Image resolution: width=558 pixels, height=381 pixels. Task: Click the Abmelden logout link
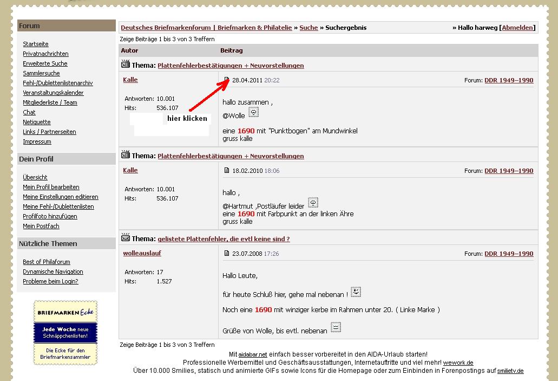click(517, 28)
